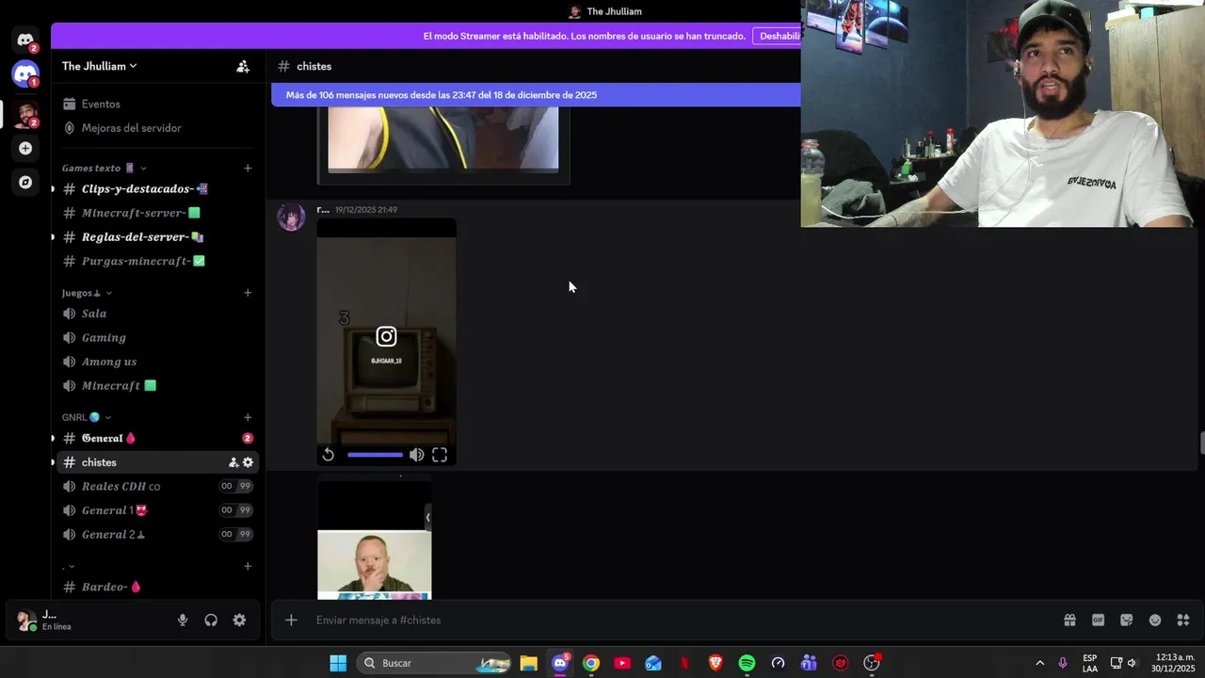Jump via new messages banner
The width and height of the screenshot is (1205, 678).
(x=536, y=95)
